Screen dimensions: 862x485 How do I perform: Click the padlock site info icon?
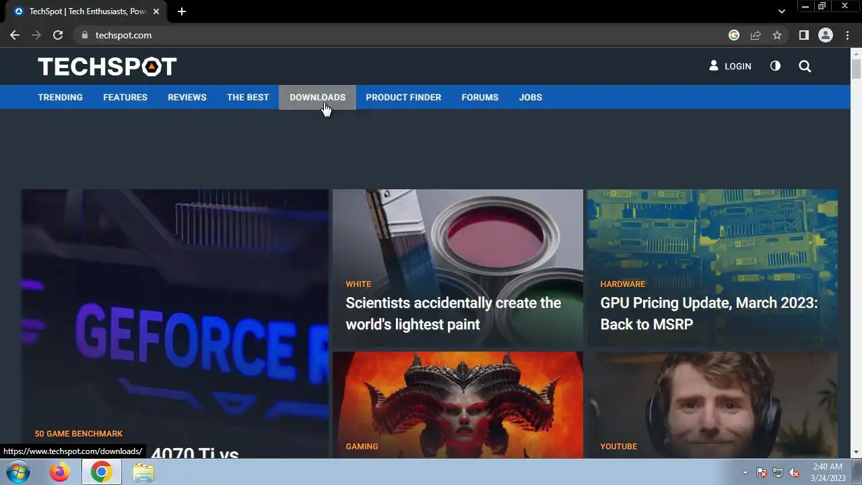(84, 35)
